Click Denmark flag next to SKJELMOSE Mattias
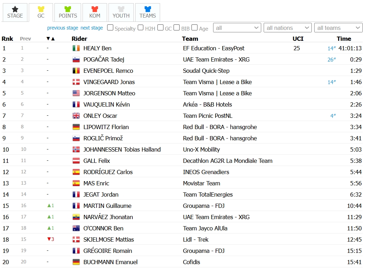 [76, 240]
